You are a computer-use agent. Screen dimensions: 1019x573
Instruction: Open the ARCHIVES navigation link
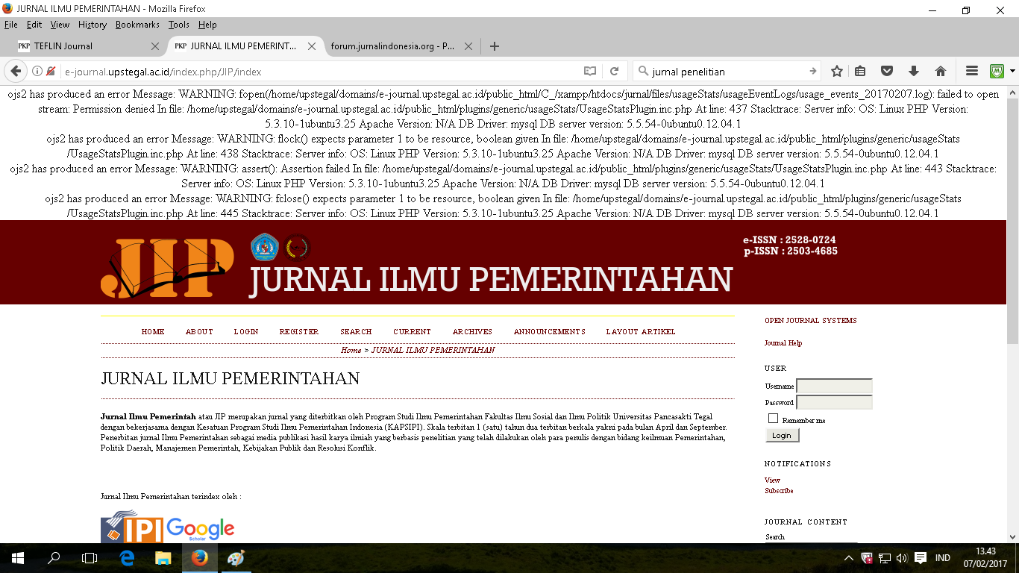(472, 332)
